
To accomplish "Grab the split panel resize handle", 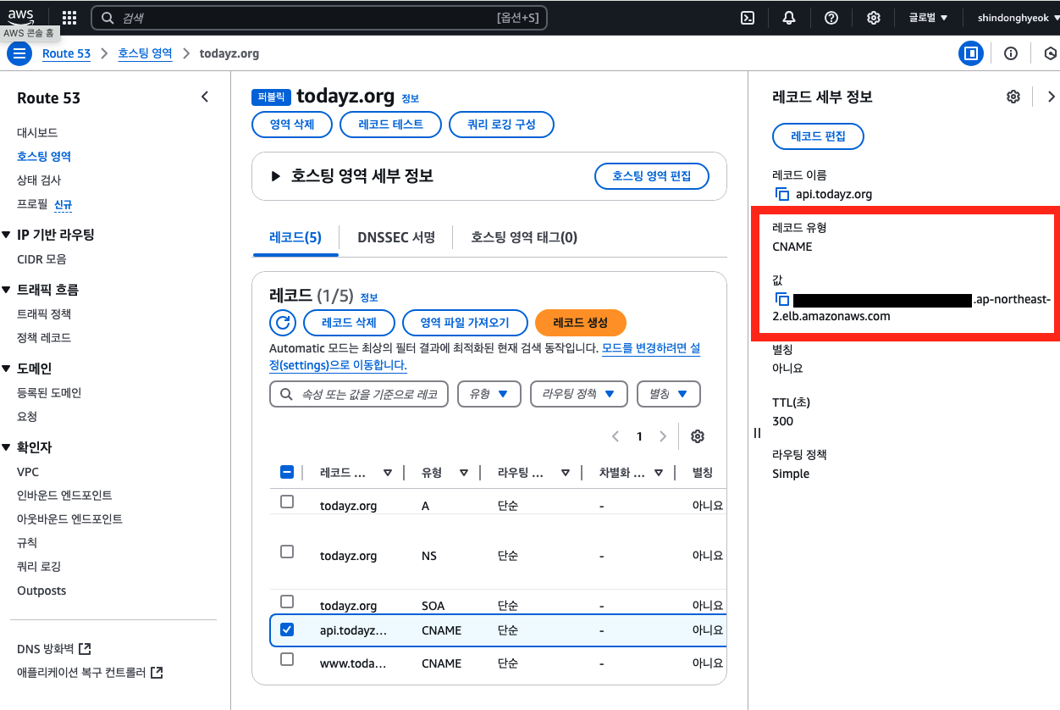I will [x=757, y=433].
